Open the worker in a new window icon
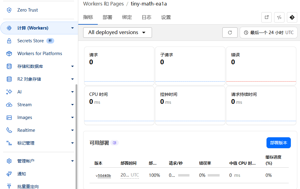This screenshot has width=300, height=189. (266, 17)
